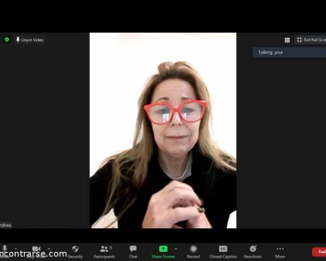Enable Closed Caption
The image size is (326, 261).
tap(223, 252)
